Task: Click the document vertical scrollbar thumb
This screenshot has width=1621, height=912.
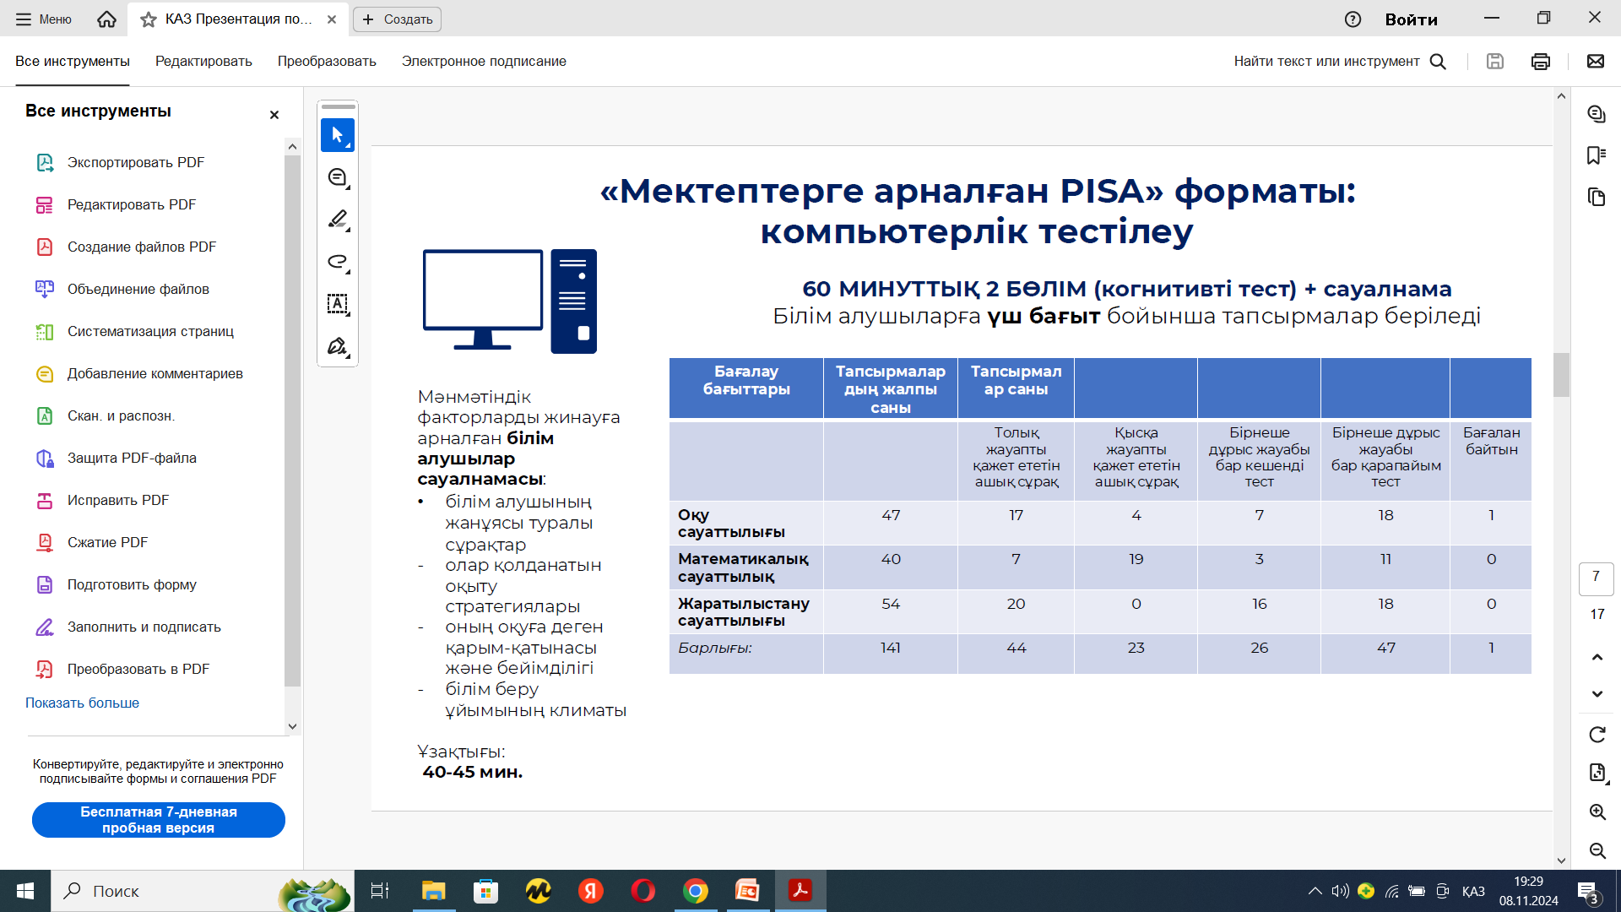Action: (1561, 374)
